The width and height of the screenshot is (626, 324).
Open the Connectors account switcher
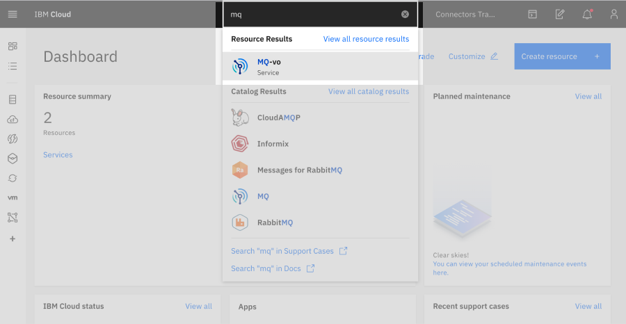465,14
